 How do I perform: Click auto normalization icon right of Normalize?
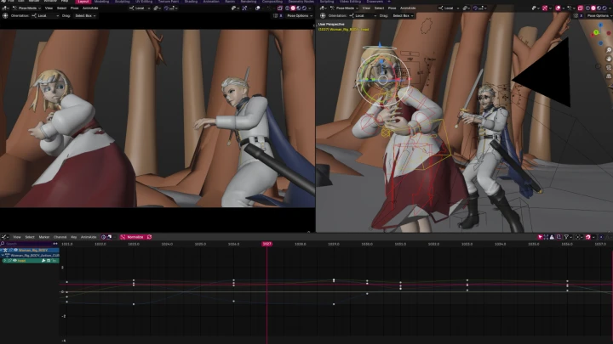pyautogui.click(x=149, y=237)
